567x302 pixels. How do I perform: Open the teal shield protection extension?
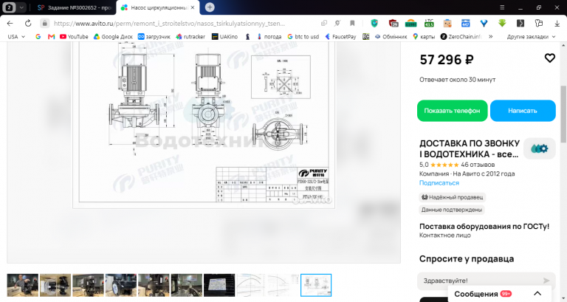point(374,24)
